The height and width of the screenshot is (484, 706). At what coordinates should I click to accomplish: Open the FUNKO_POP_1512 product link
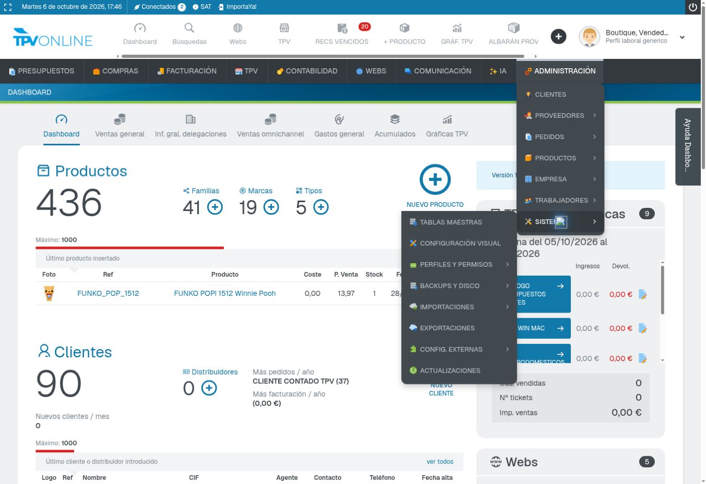point(108,293)
